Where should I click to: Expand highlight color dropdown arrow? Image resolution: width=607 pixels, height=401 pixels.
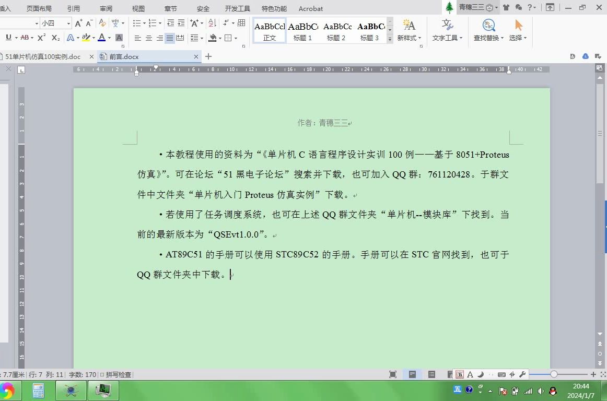click(x=94, y=38)
